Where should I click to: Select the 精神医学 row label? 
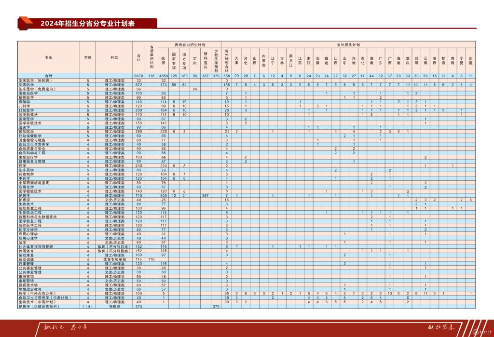pos(26,98)
